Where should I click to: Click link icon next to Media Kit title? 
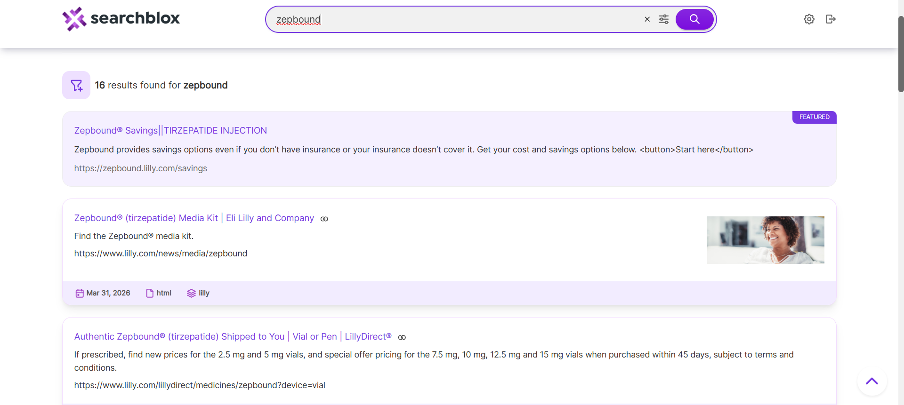pos(324,219)
